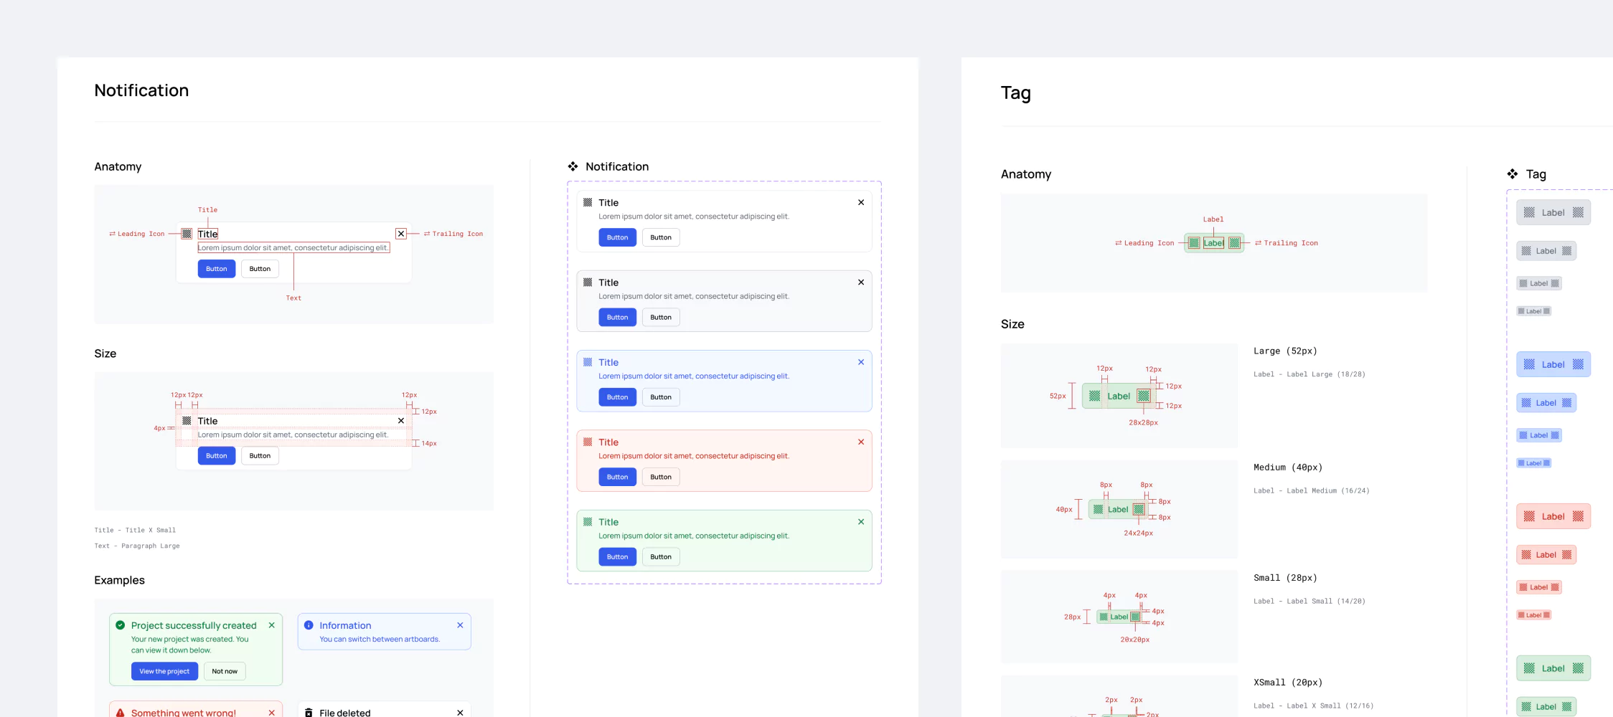Click the secondary Button in the blue notification
The height and width of the screenshot is (717, 1613).
tap(661, 397)
